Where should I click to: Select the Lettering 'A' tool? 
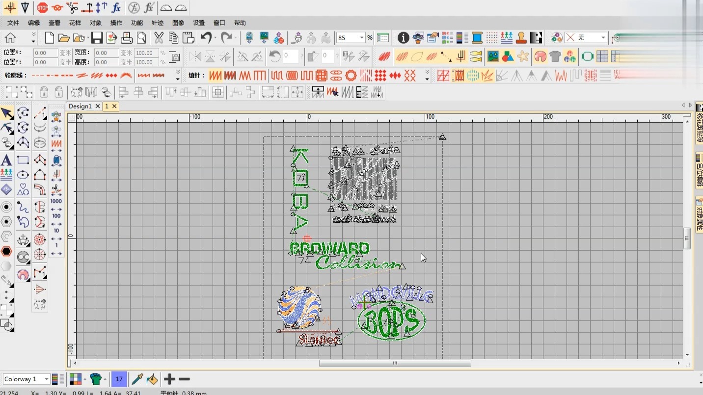pos(6,160)
